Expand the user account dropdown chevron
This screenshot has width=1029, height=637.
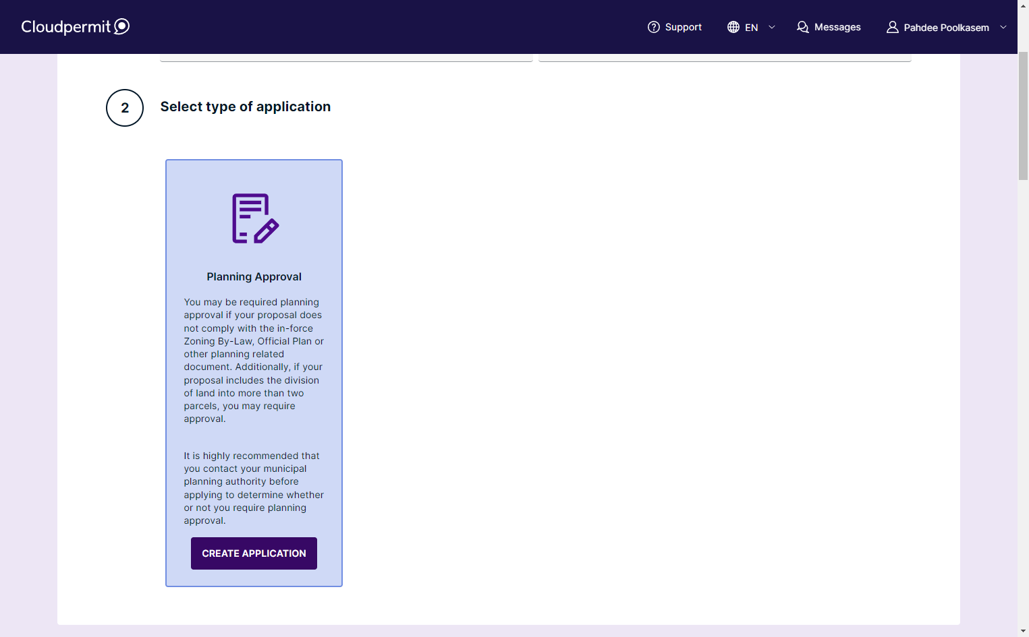(x=1003, y=27)
